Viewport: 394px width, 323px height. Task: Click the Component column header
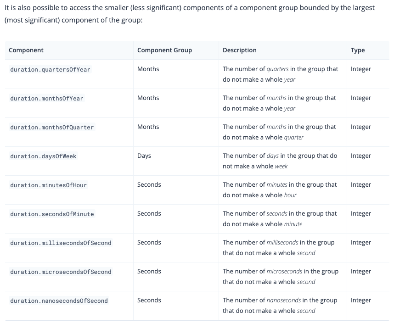click(x=26, y=50)
